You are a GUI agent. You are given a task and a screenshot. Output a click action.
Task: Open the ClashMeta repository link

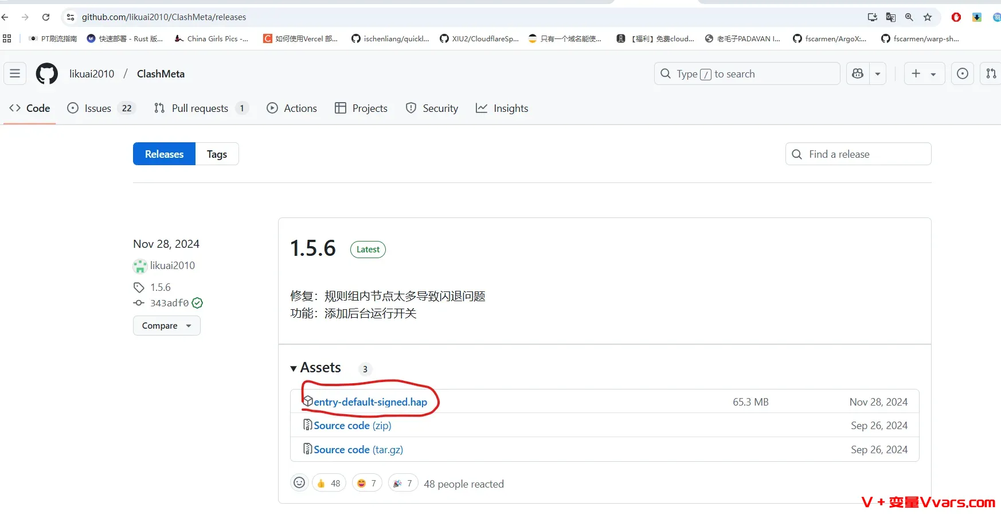coord(161,73)
